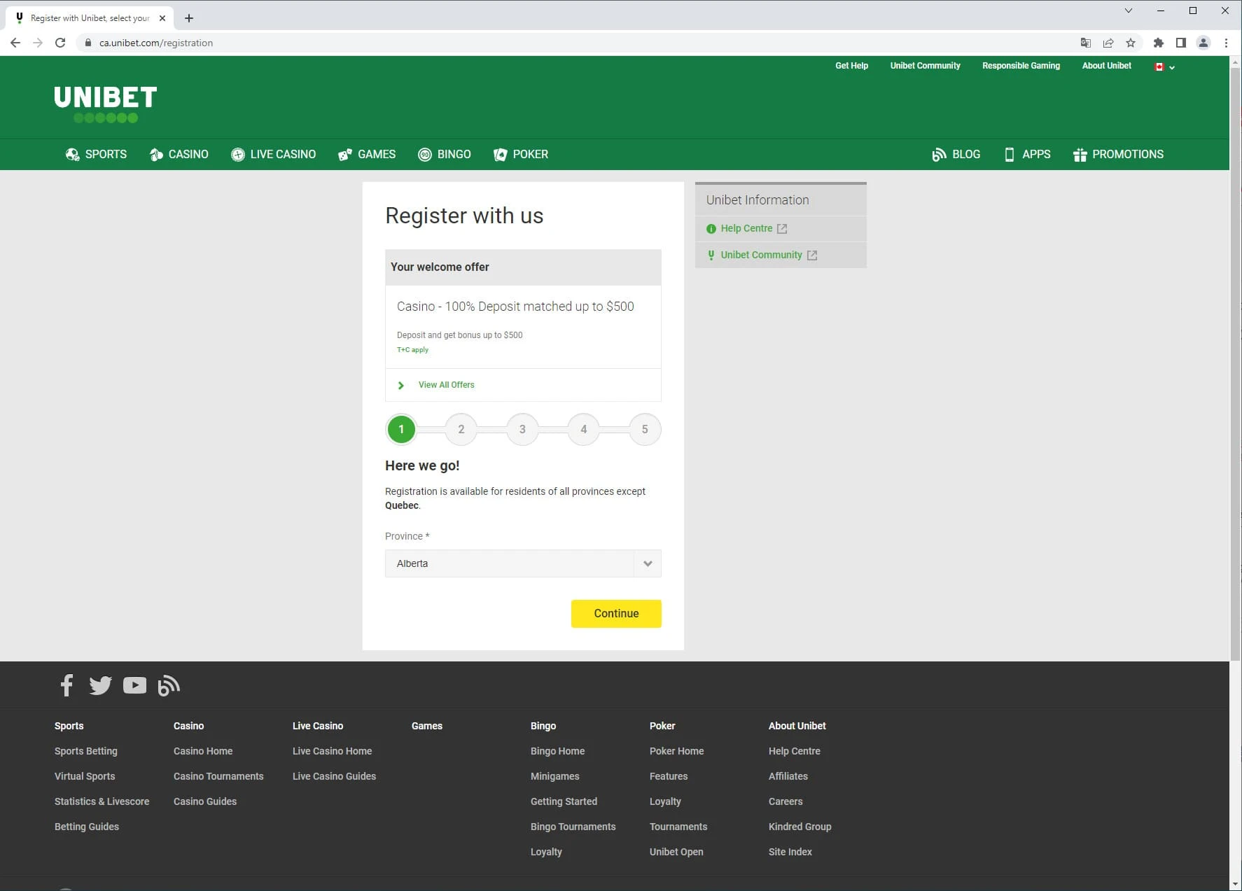
Task: Close the Register with Unibet tab
Action: tap(162, 18)
